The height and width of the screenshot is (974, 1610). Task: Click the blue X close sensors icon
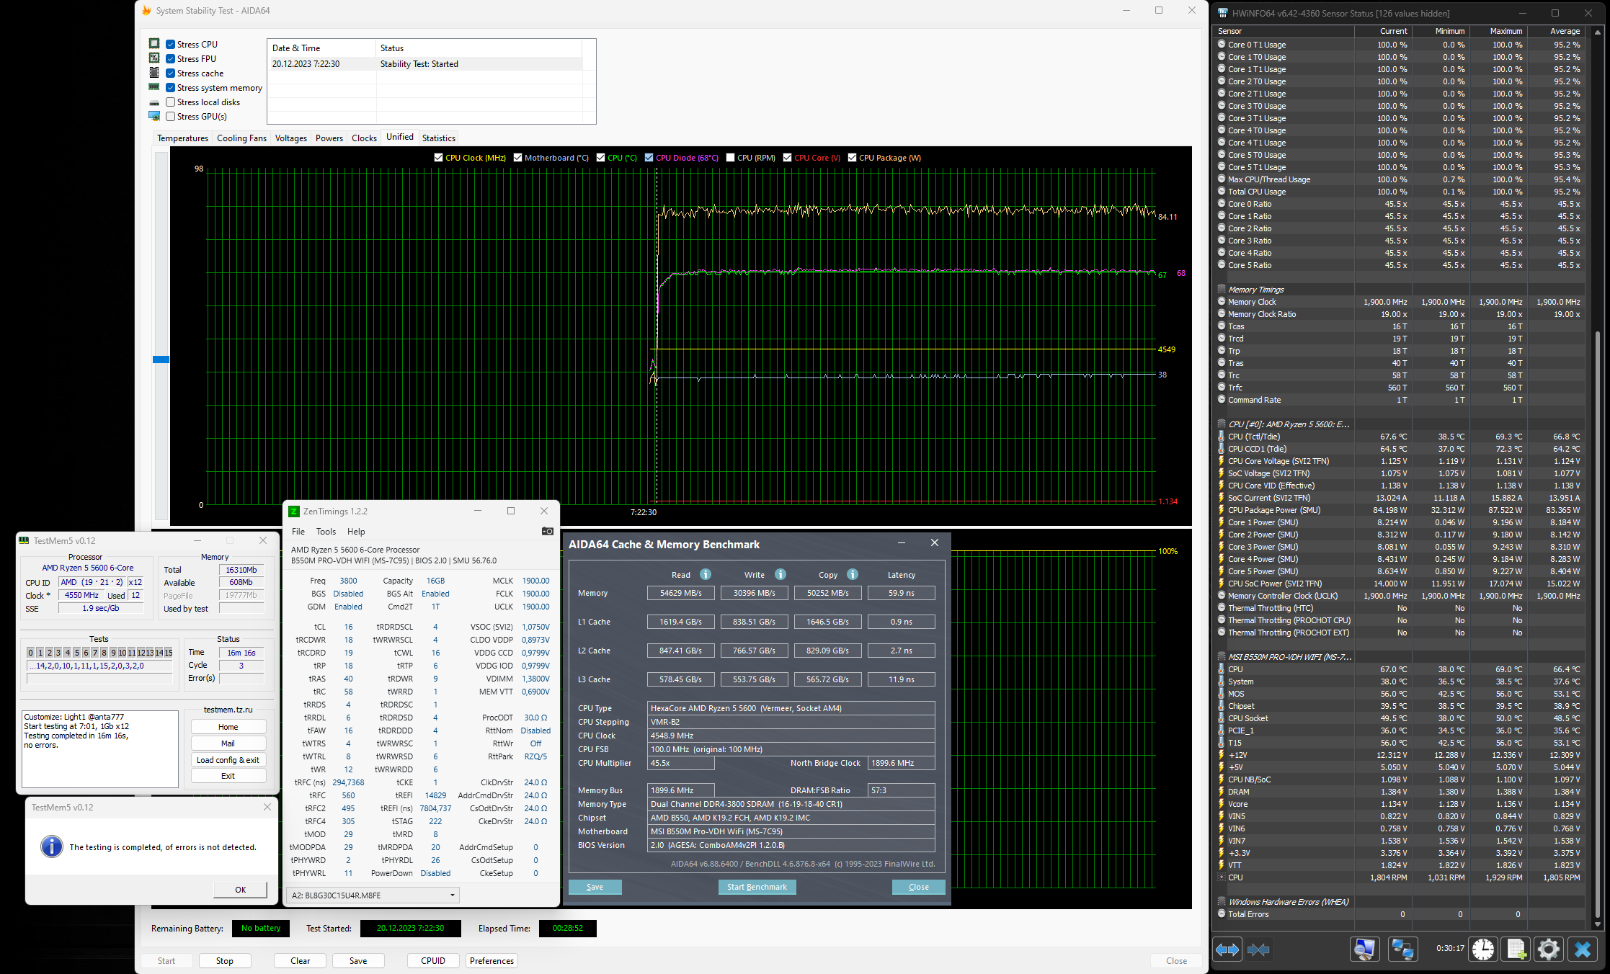pos(1582,950)
